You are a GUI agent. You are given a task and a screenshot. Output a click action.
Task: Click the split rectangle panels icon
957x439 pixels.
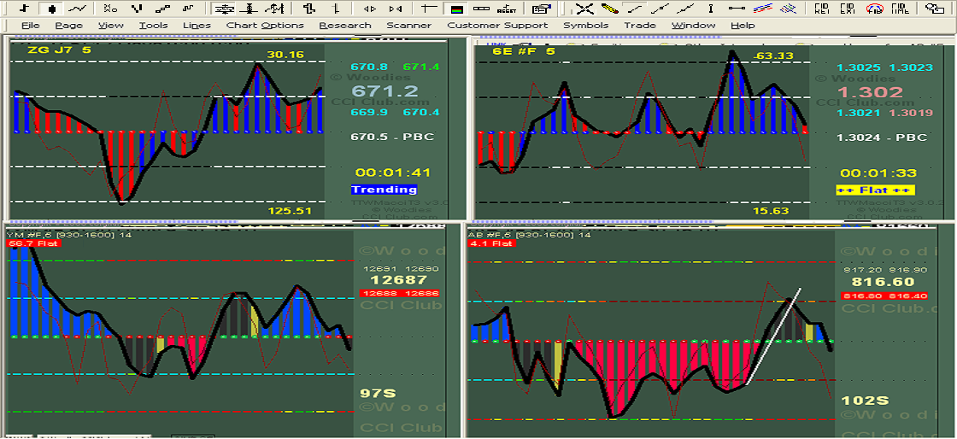click(x=481, y=9)
